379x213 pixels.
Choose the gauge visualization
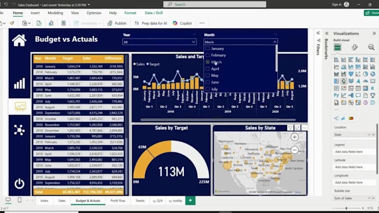click(x=366, y=81)
